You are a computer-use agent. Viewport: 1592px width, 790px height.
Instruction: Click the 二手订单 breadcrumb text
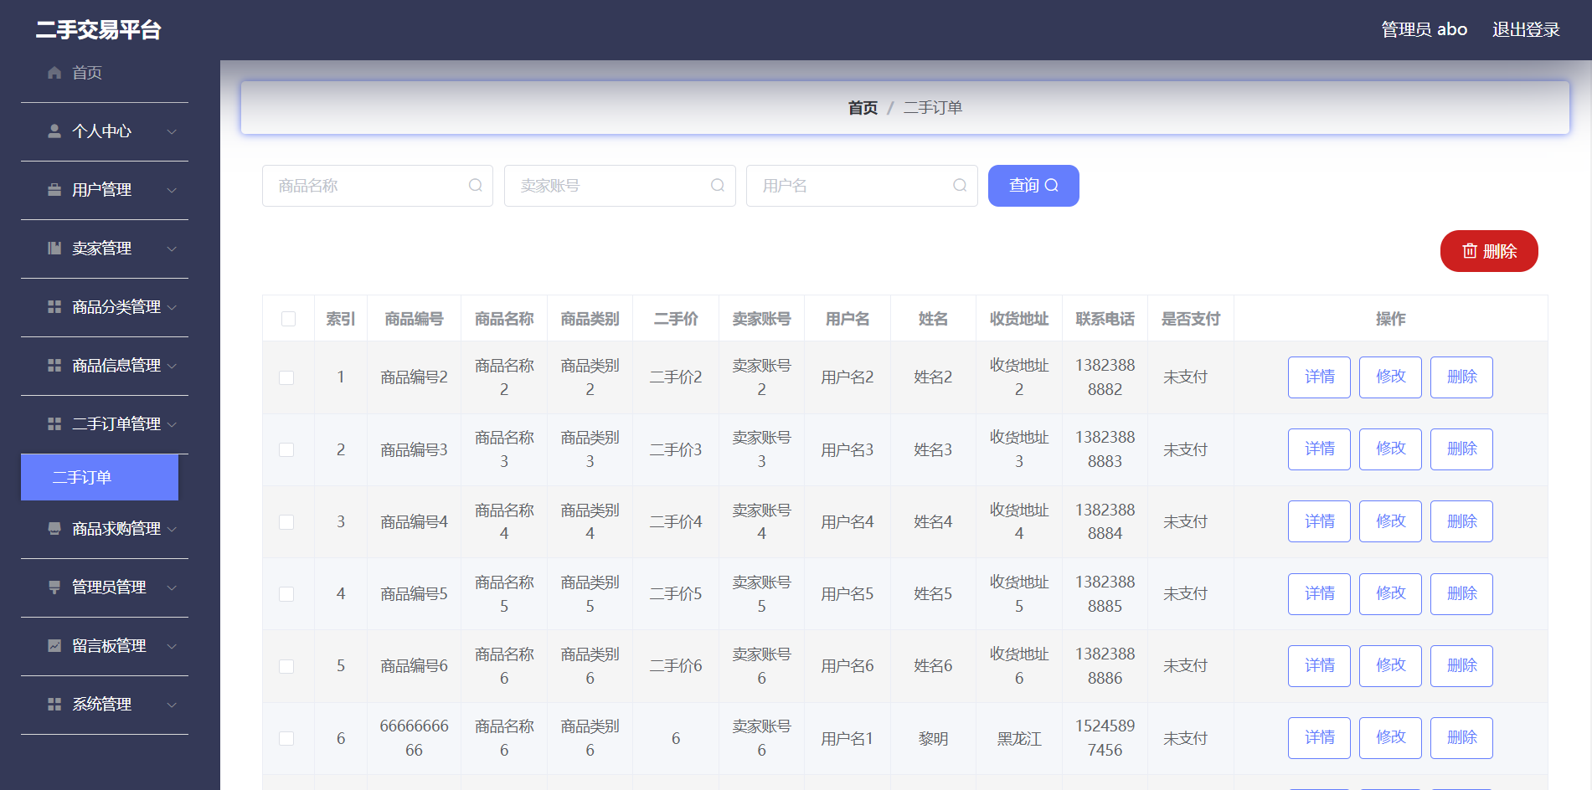click(x=933, y=108)
